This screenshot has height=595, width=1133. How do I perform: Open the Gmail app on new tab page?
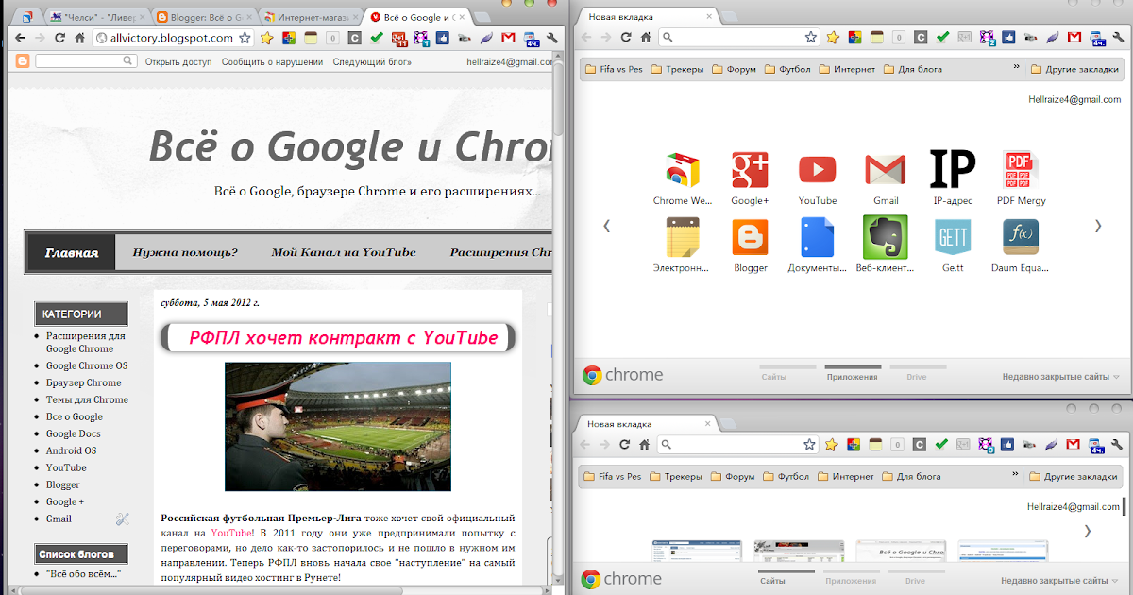coord(885,170)
